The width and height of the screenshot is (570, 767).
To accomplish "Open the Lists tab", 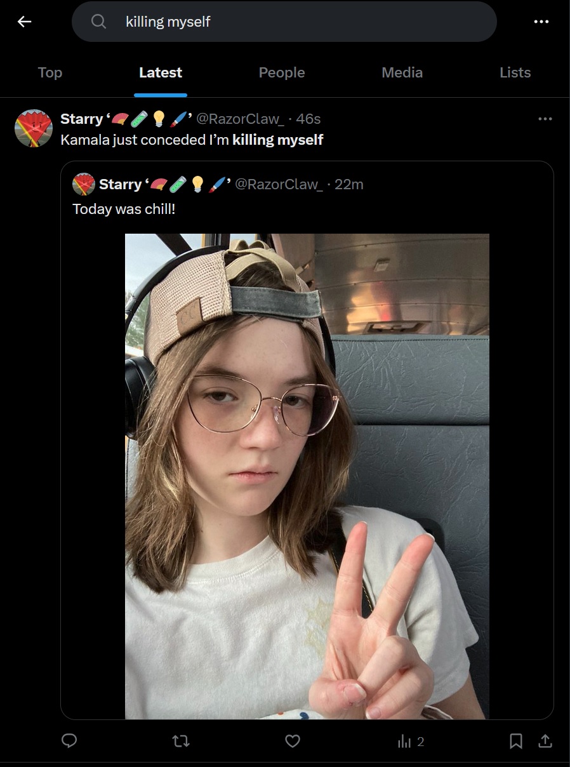I will [515, 72].
